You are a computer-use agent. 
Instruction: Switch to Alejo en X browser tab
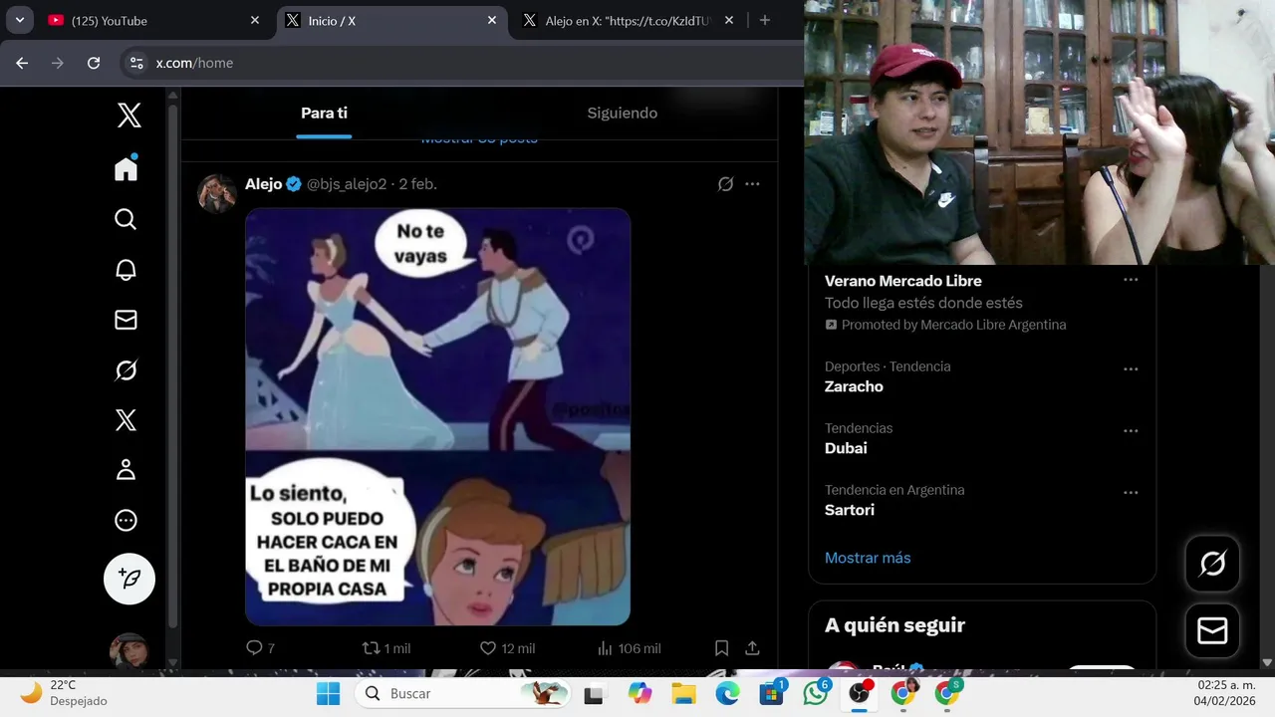click(x=628, y=20)
